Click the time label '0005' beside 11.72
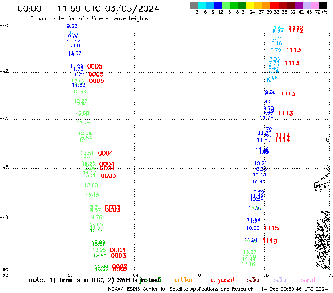Viewport: 333px width, 293px height. 96,74
